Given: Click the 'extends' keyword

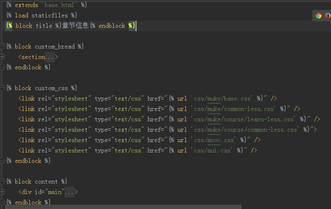Looking at the screenshot, I should click(x=27, y=5).
